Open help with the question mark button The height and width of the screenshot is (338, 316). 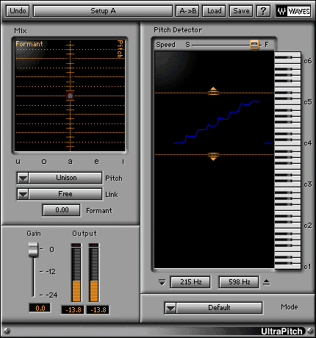[263, 11]
